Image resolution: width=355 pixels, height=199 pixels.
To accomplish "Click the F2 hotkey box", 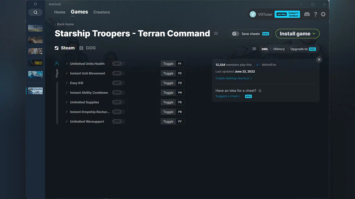I will pyautogui.click(x=180, y=73).
